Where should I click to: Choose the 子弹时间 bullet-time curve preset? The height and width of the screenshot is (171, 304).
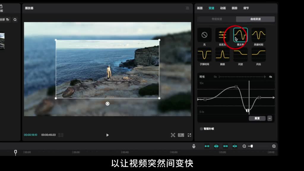(204, 55)
